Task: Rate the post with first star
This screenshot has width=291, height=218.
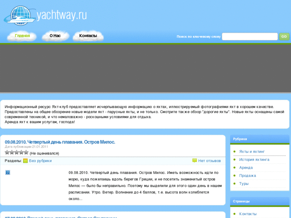Action: [x=7, y=152]
